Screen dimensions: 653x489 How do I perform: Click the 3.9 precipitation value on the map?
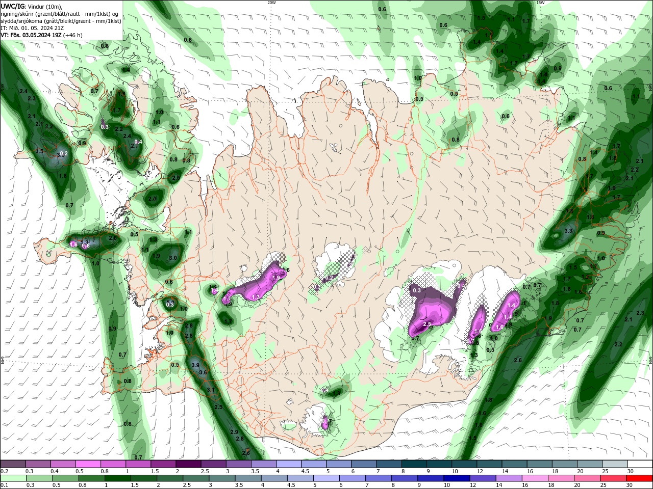(195, 365)
